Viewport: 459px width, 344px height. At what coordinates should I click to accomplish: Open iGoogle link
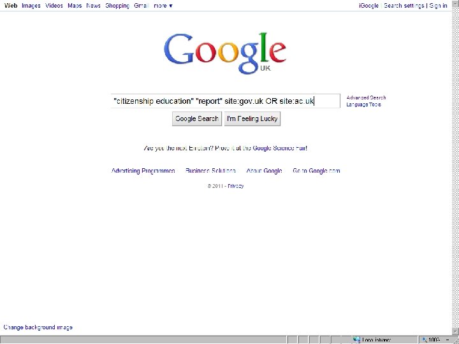pos(369,6)
